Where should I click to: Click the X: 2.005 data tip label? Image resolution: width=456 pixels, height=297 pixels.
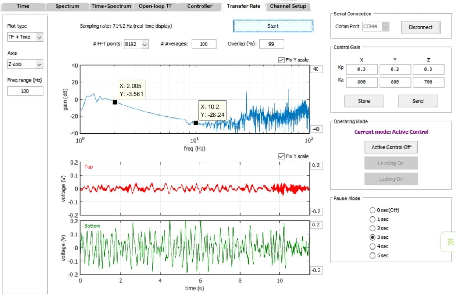[132, 90]
